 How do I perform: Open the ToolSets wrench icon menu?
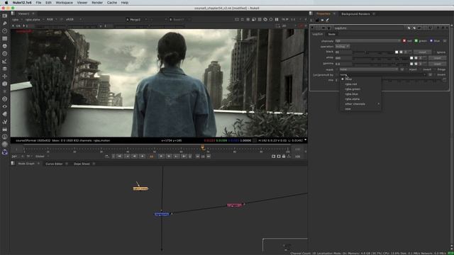[5, 122]
